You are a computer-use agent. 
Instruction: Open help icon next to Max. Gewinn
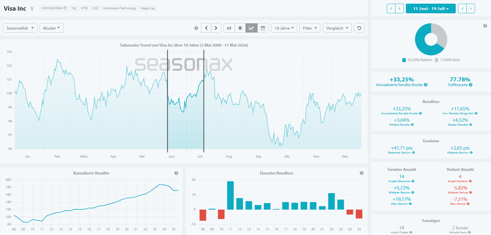point(410,204)
